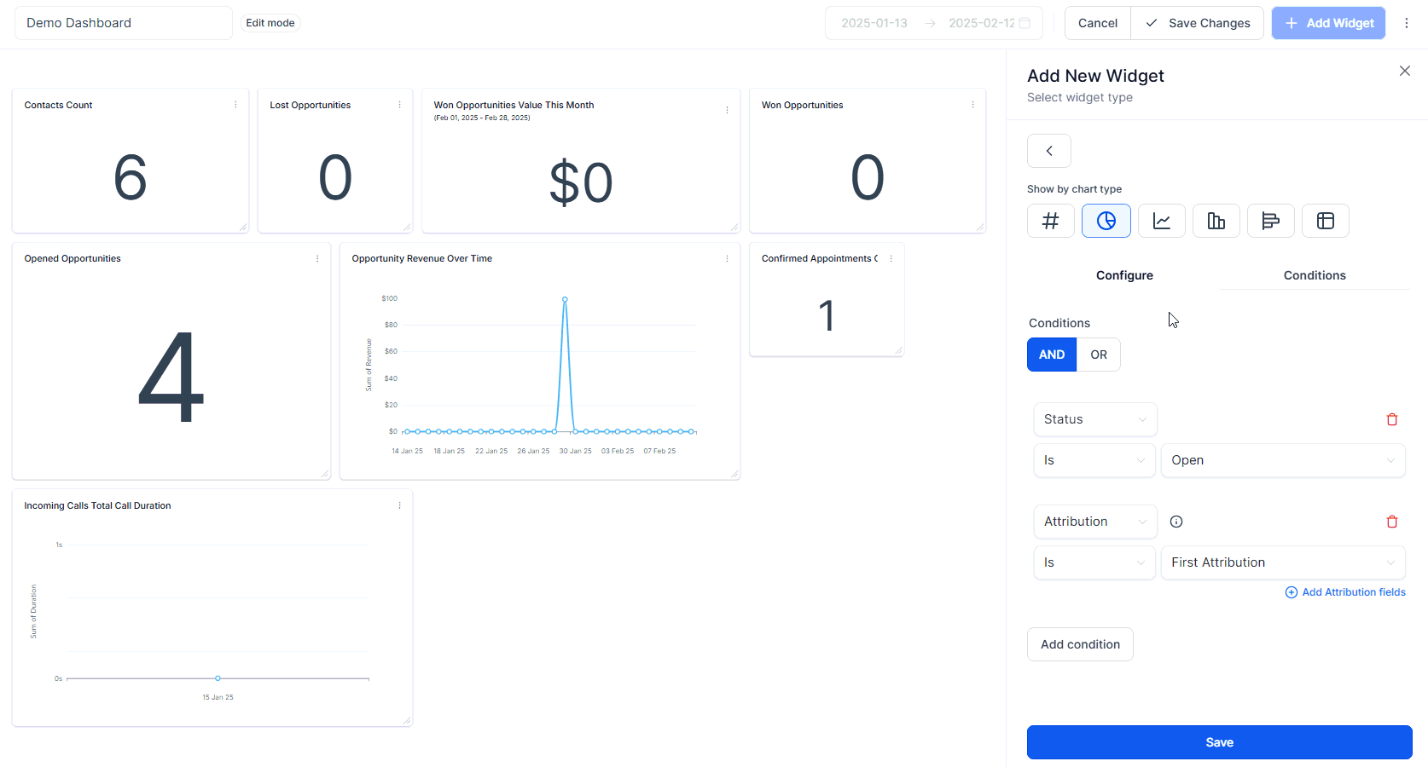Click the $100 peak data point on revenue chart
The height and width of the screenshot is (767, 1428).
click(565, 299)
